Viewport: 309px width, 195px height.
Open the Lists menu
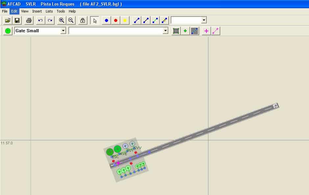pyautogui.click(x=49, y=11)
